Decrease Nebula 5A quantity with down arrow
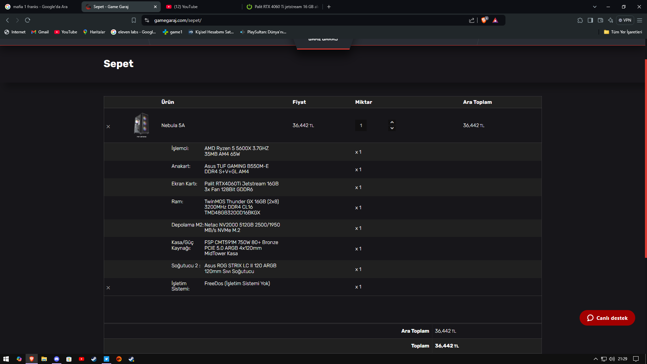 click(x=392, y=128)
